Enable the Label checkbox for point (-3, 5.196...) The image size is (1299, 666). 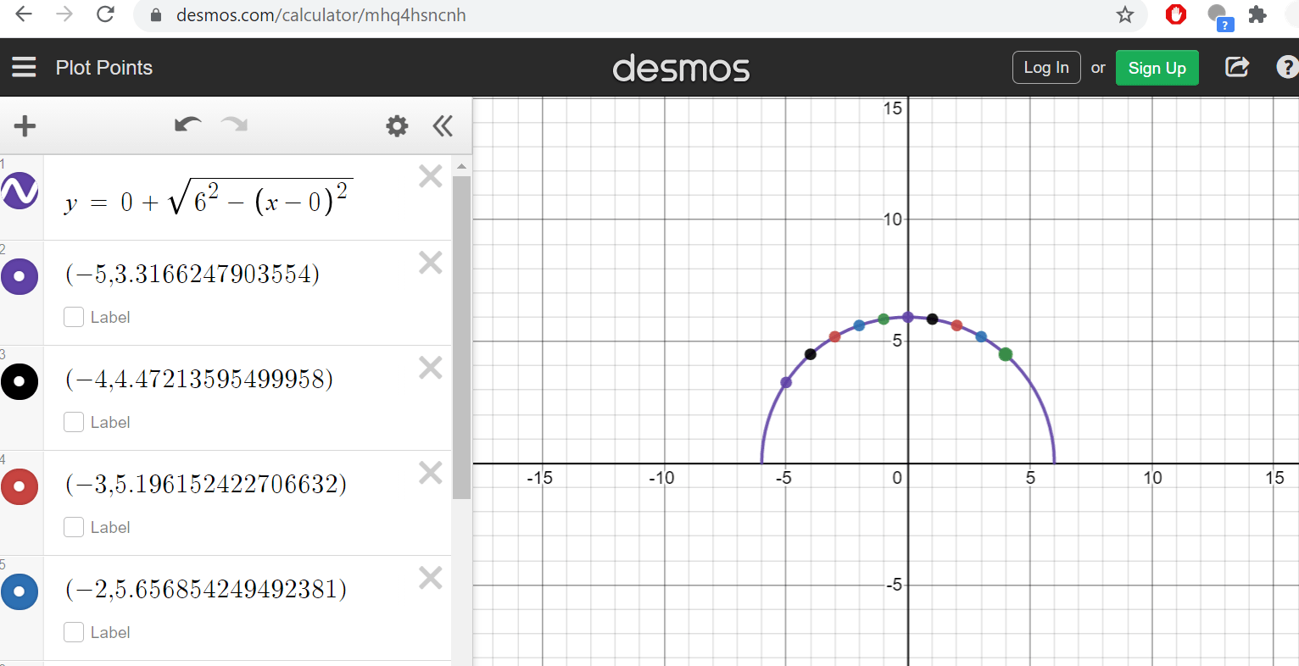pyautogui.click(x=74, y=526)
